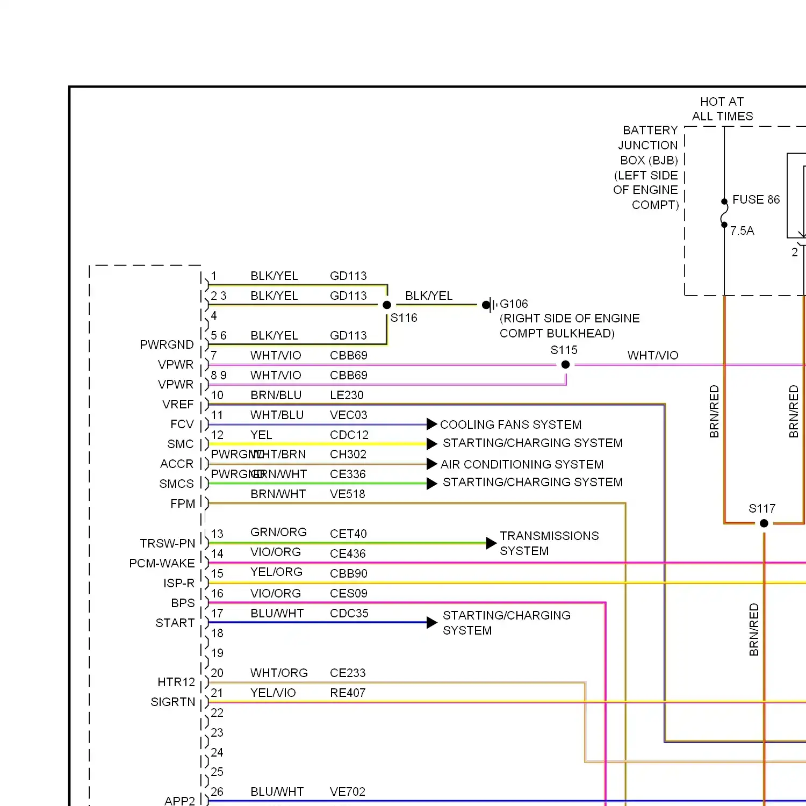Select pin number 23
The width and height of the screenshot is (806, 806).
tap(217, 732)
